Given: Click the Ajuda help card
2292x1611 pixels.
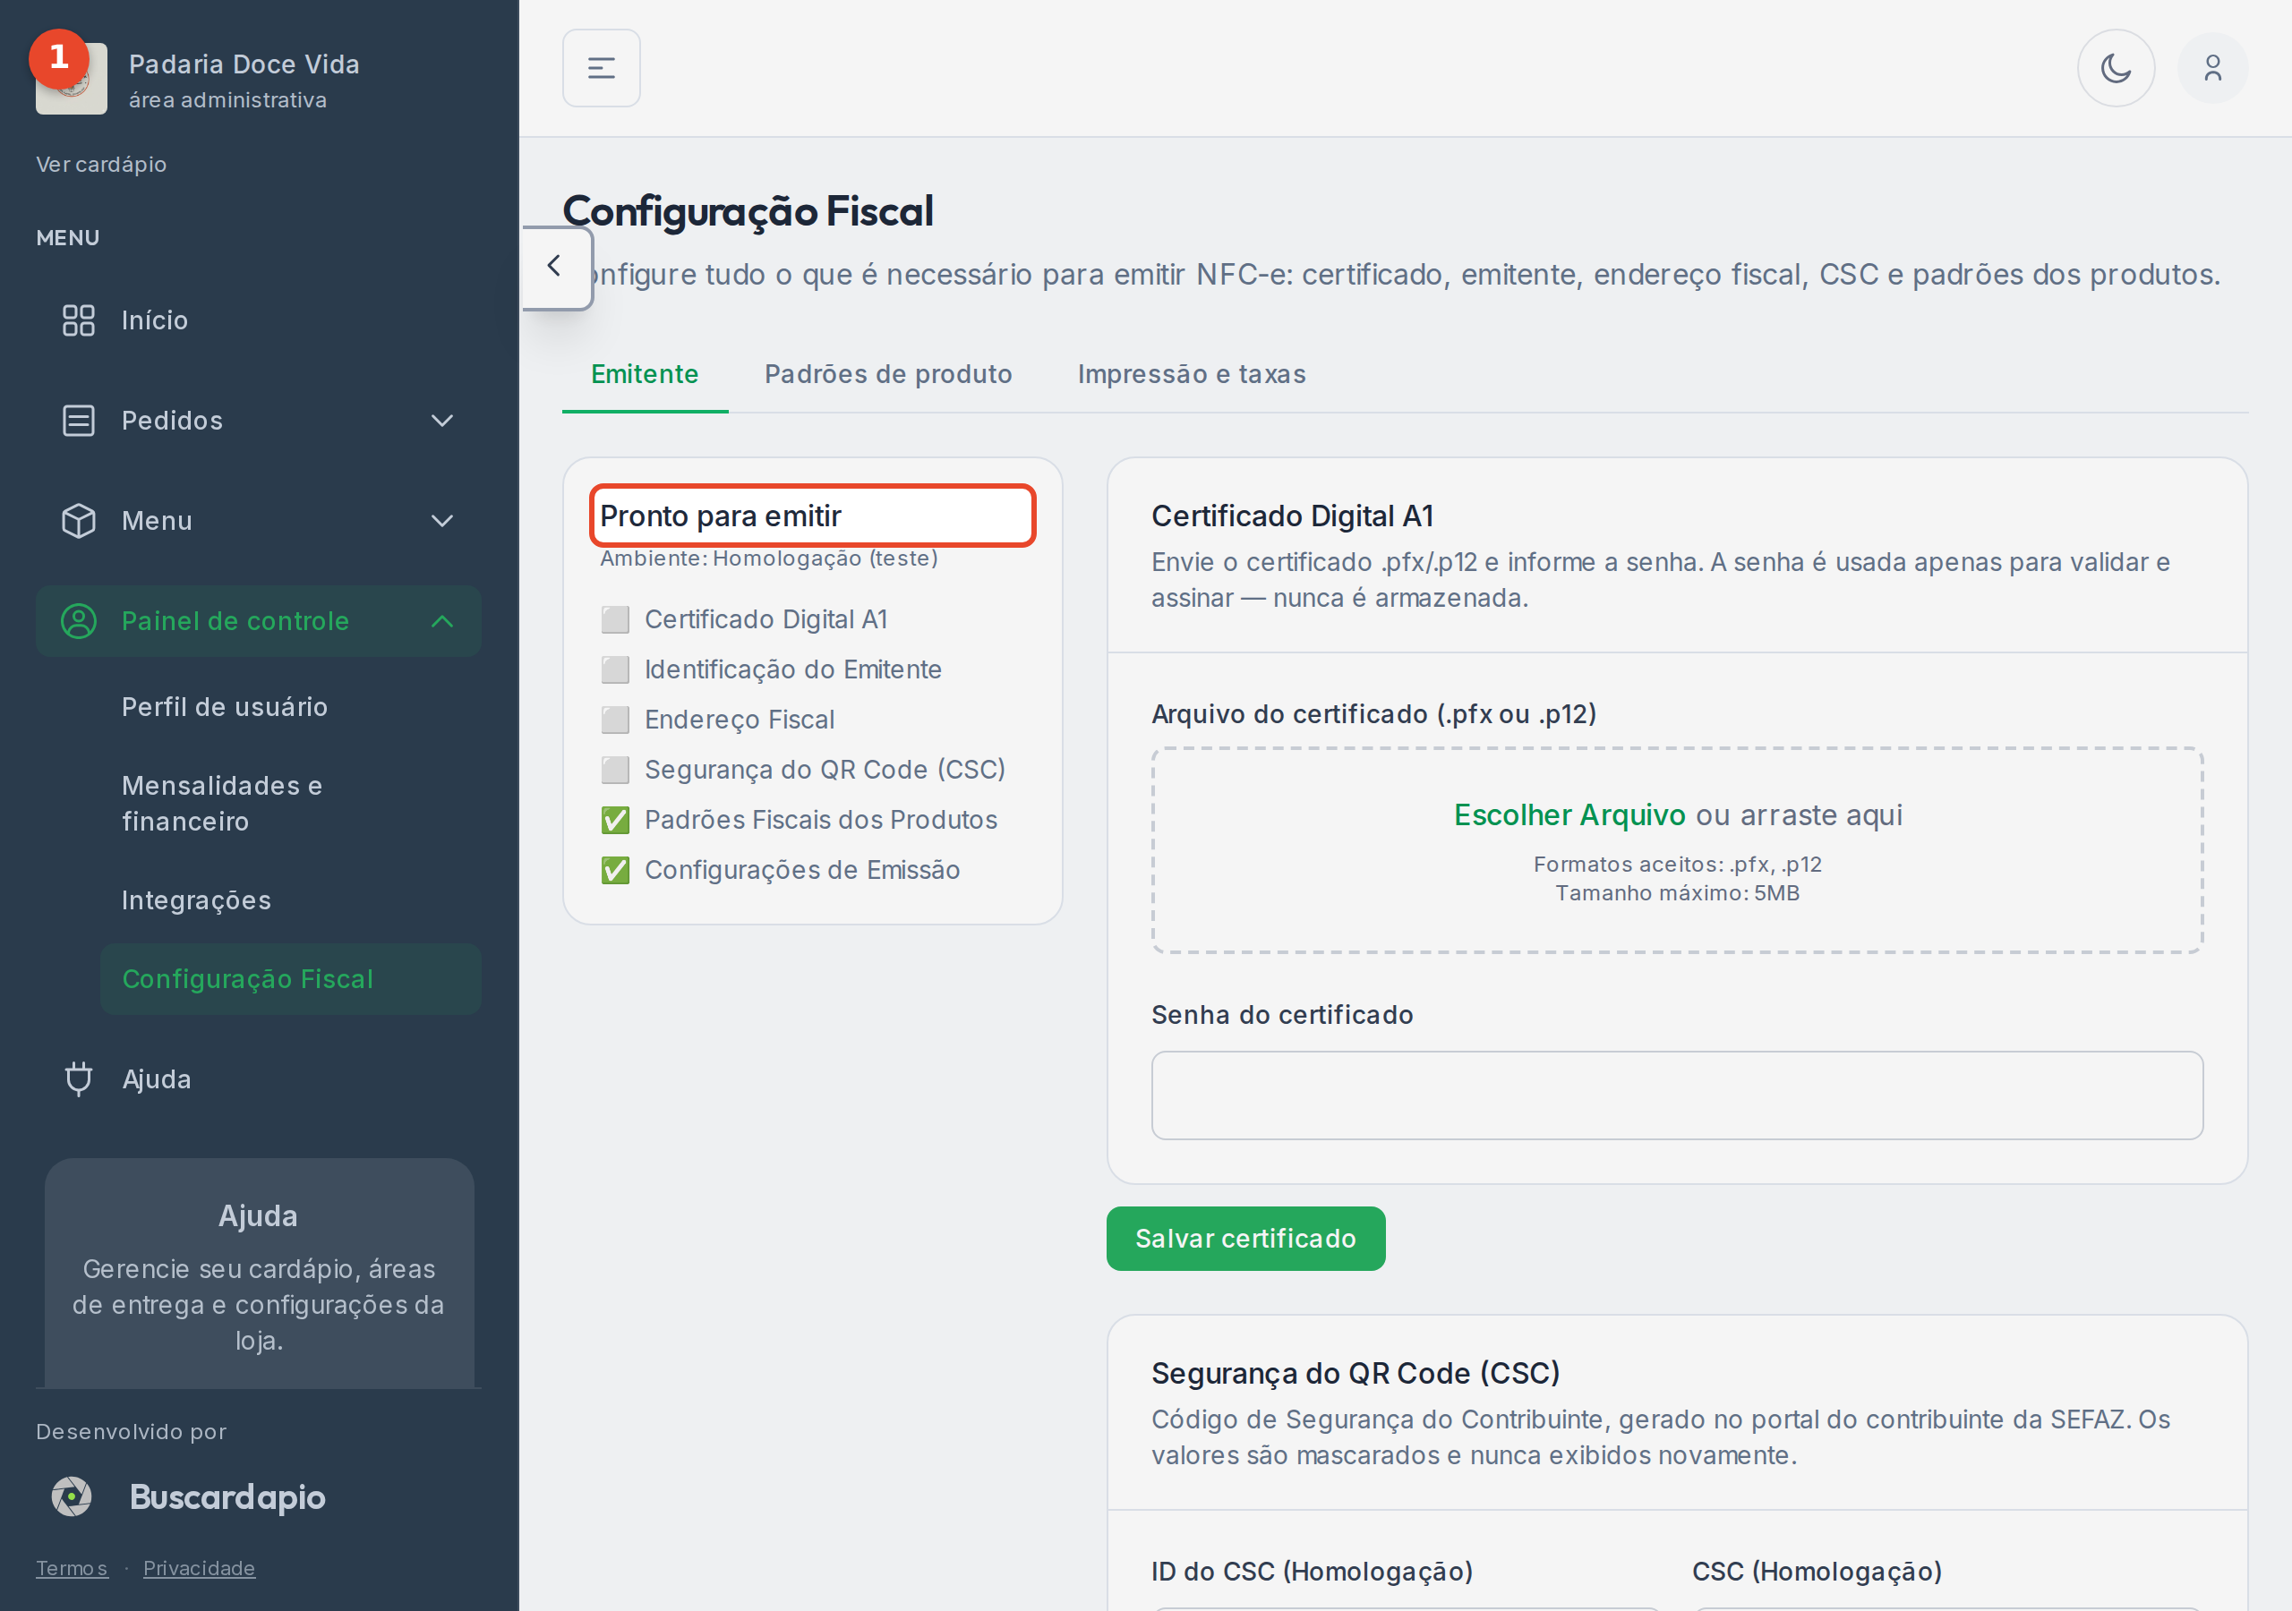Looking at the screenshot, I should (x=259, y=1274).
